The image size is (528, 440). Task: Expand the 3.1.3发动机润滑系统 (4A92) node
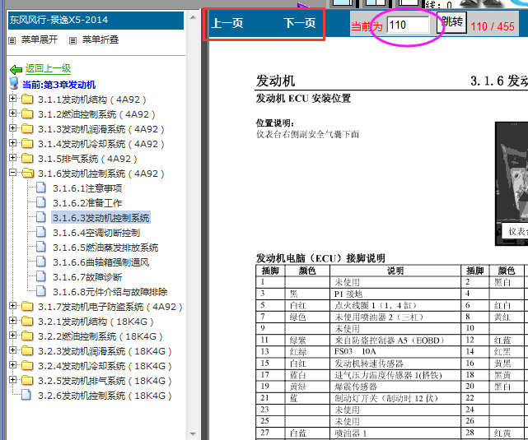[13, 128]
